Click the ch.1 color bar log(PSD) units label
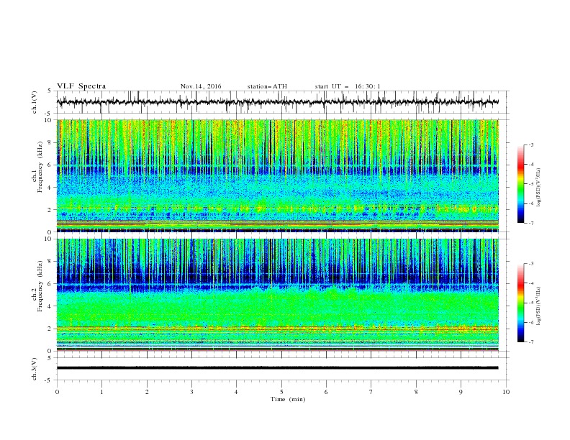 click(539, 188)
